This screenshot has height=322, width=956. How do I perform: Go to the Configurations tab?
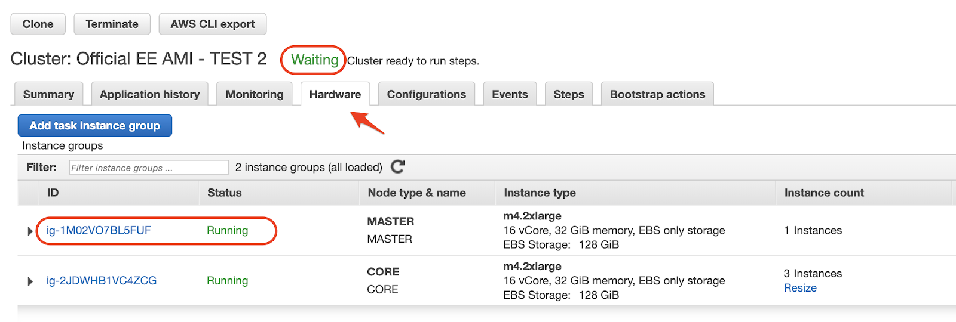click(427, 94)
